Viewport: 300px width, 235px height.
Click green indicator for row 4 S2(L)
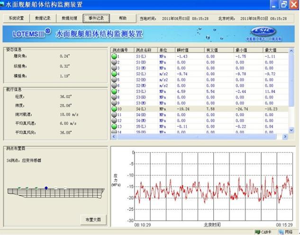tap(114, 74)
